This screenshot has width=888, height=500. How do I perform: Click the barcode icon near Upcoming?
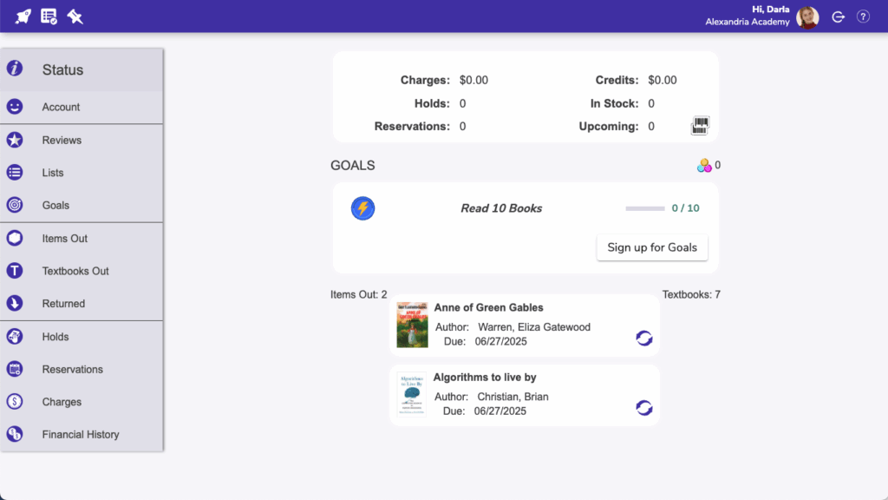(x=700, y=125)
